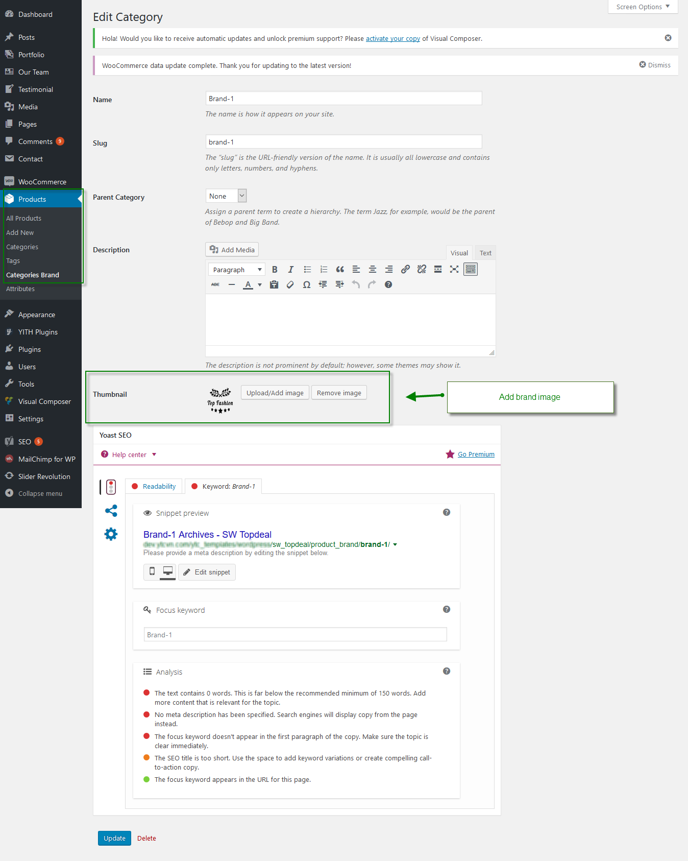Expand the Paragraph format dropdown
This screenshot has height=861, width=688.
[x=237, y=270]
